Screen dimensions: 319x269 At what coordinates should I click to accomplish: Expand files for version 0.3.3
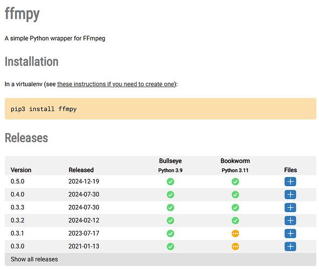290,208
